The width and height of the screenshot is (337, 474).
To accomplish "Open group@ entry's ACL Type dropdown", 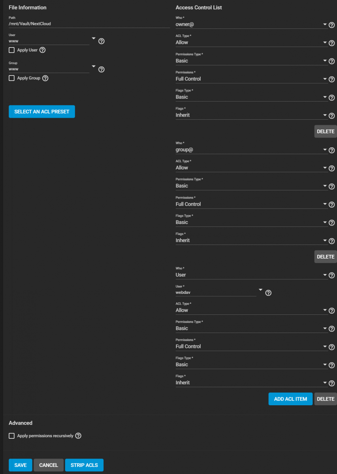I will click(251, 167).
